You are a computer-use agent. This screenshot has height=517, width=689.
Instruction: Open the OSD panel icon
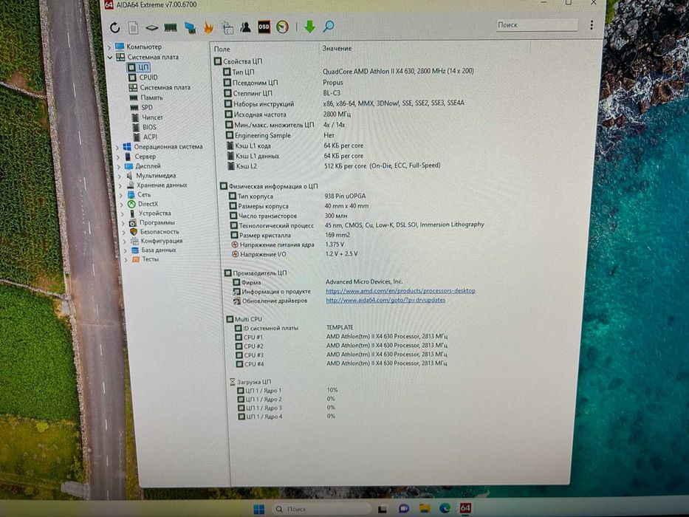coord(264,27)
